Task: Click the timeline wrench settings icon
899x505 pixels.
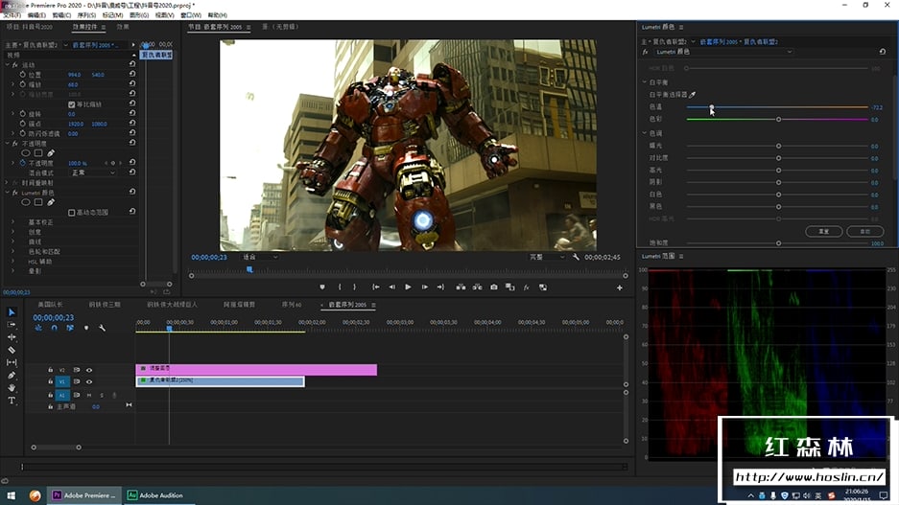Action: coord(102,328)
